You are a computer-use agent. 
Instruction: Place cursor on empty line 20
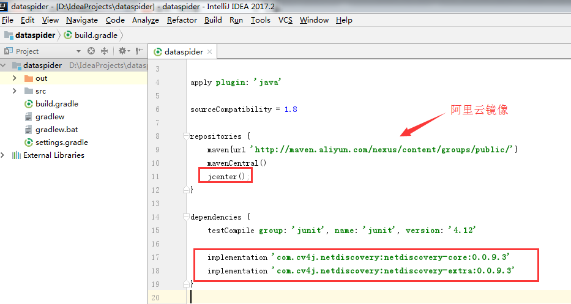[x=379, y=297]
